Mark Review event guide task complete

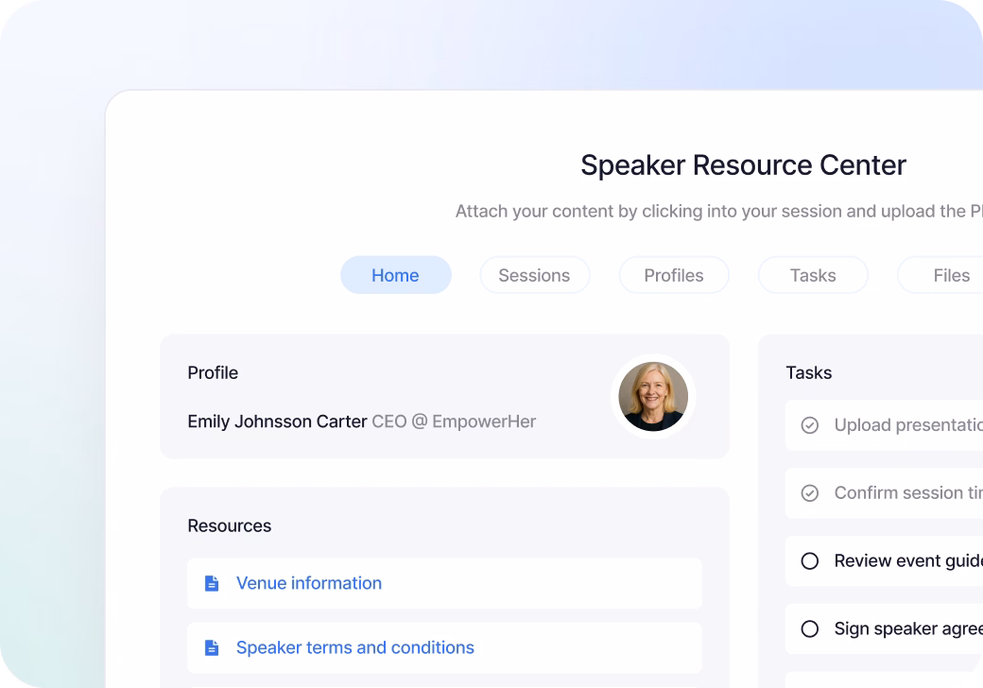[x=810, y=560]
